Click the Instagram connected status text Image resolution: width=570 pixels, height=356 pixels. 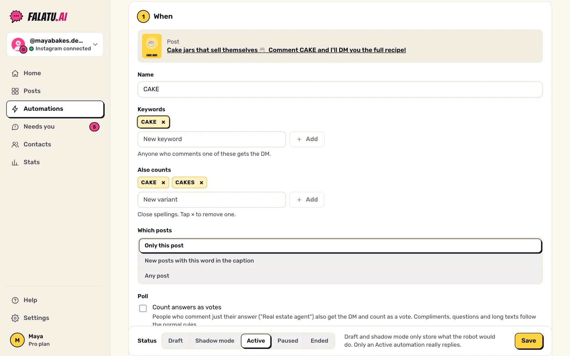point(63,49)
